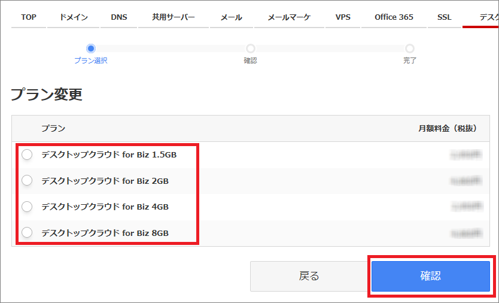Click the デスクトップクラウド for Biz 2GB label text
Screen dimensions: 499x303
105,181
